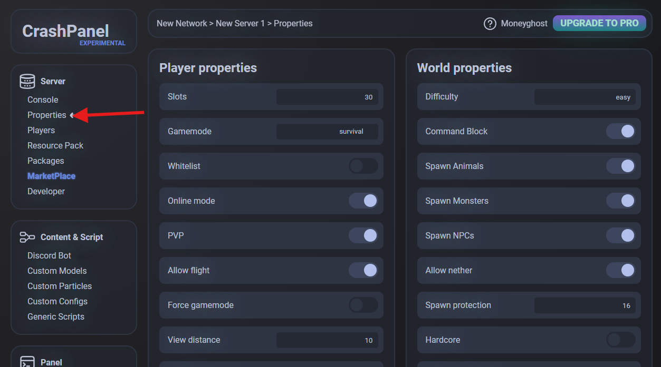Open the Discord Bot page
This screenshot has height=367, width=661.
(x=49, y=255)
